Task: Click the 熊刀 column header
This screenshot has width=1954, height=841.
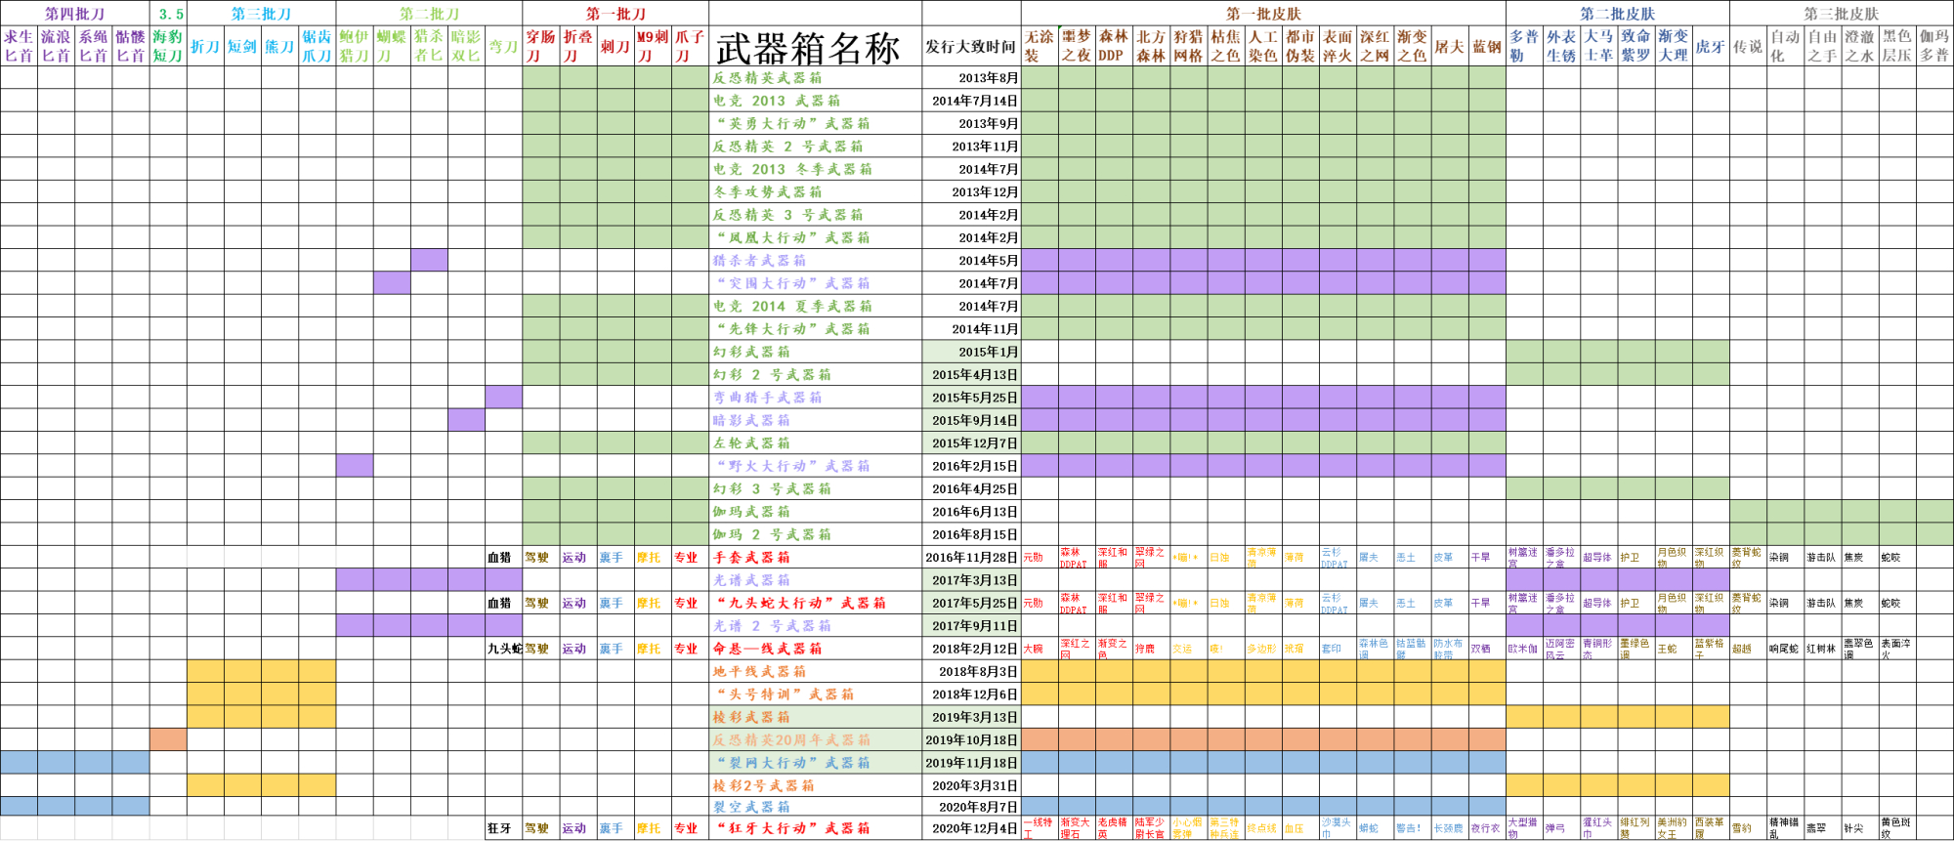Action: (279, 46)
